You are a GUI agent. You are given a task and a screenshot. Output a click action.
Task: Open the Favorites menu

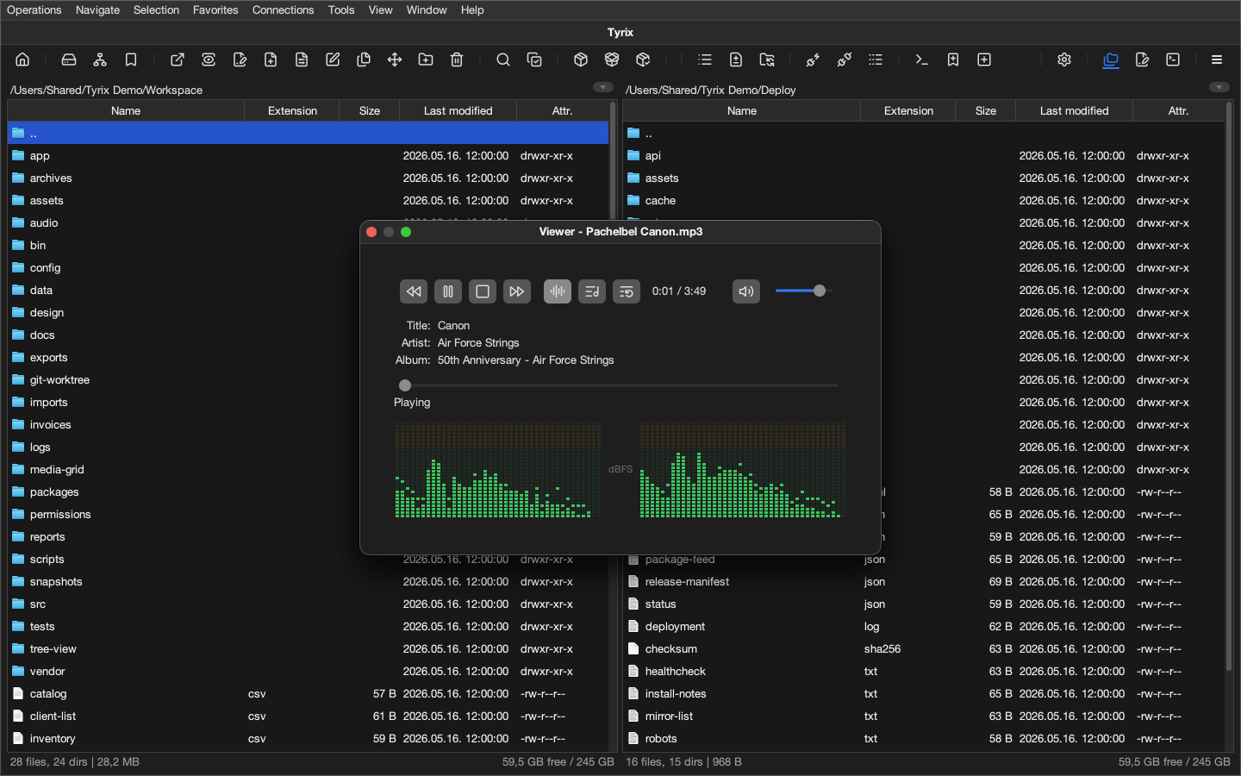215,10
